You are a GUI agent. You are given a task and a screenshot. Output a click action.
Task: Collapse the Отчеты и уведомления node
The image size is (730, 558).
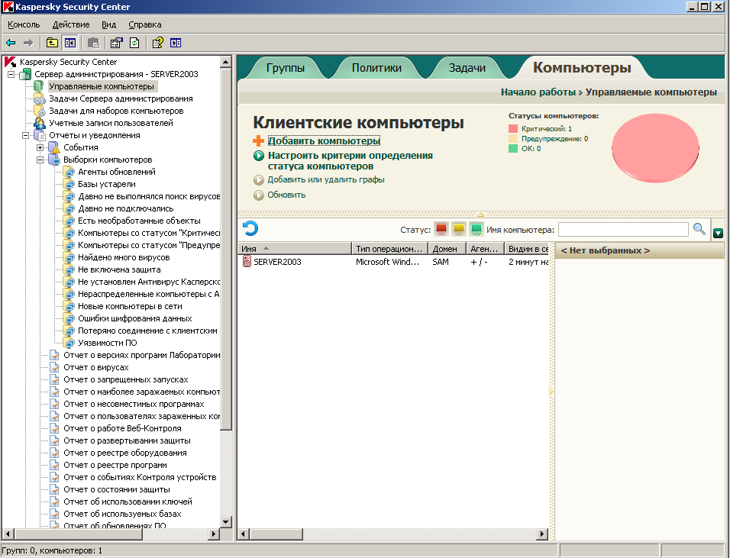pos(26,135)
